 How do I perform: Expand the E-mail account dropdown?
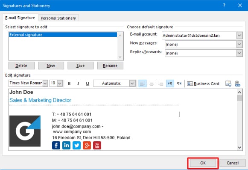(239, 36)
